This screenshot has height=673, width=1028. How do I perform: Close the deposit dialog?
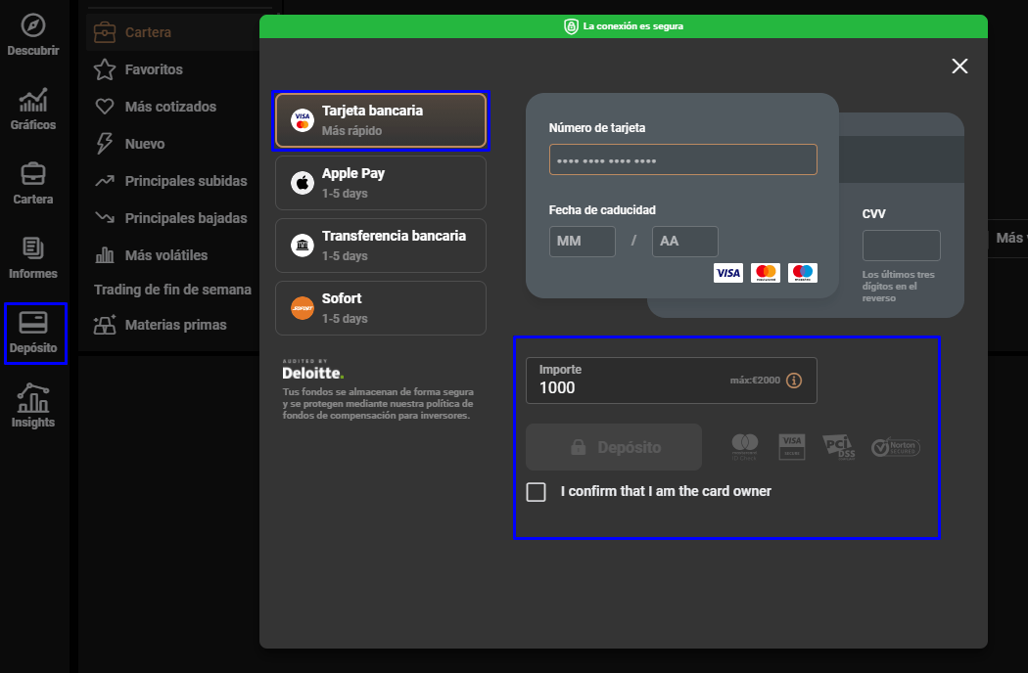(959, 66)
